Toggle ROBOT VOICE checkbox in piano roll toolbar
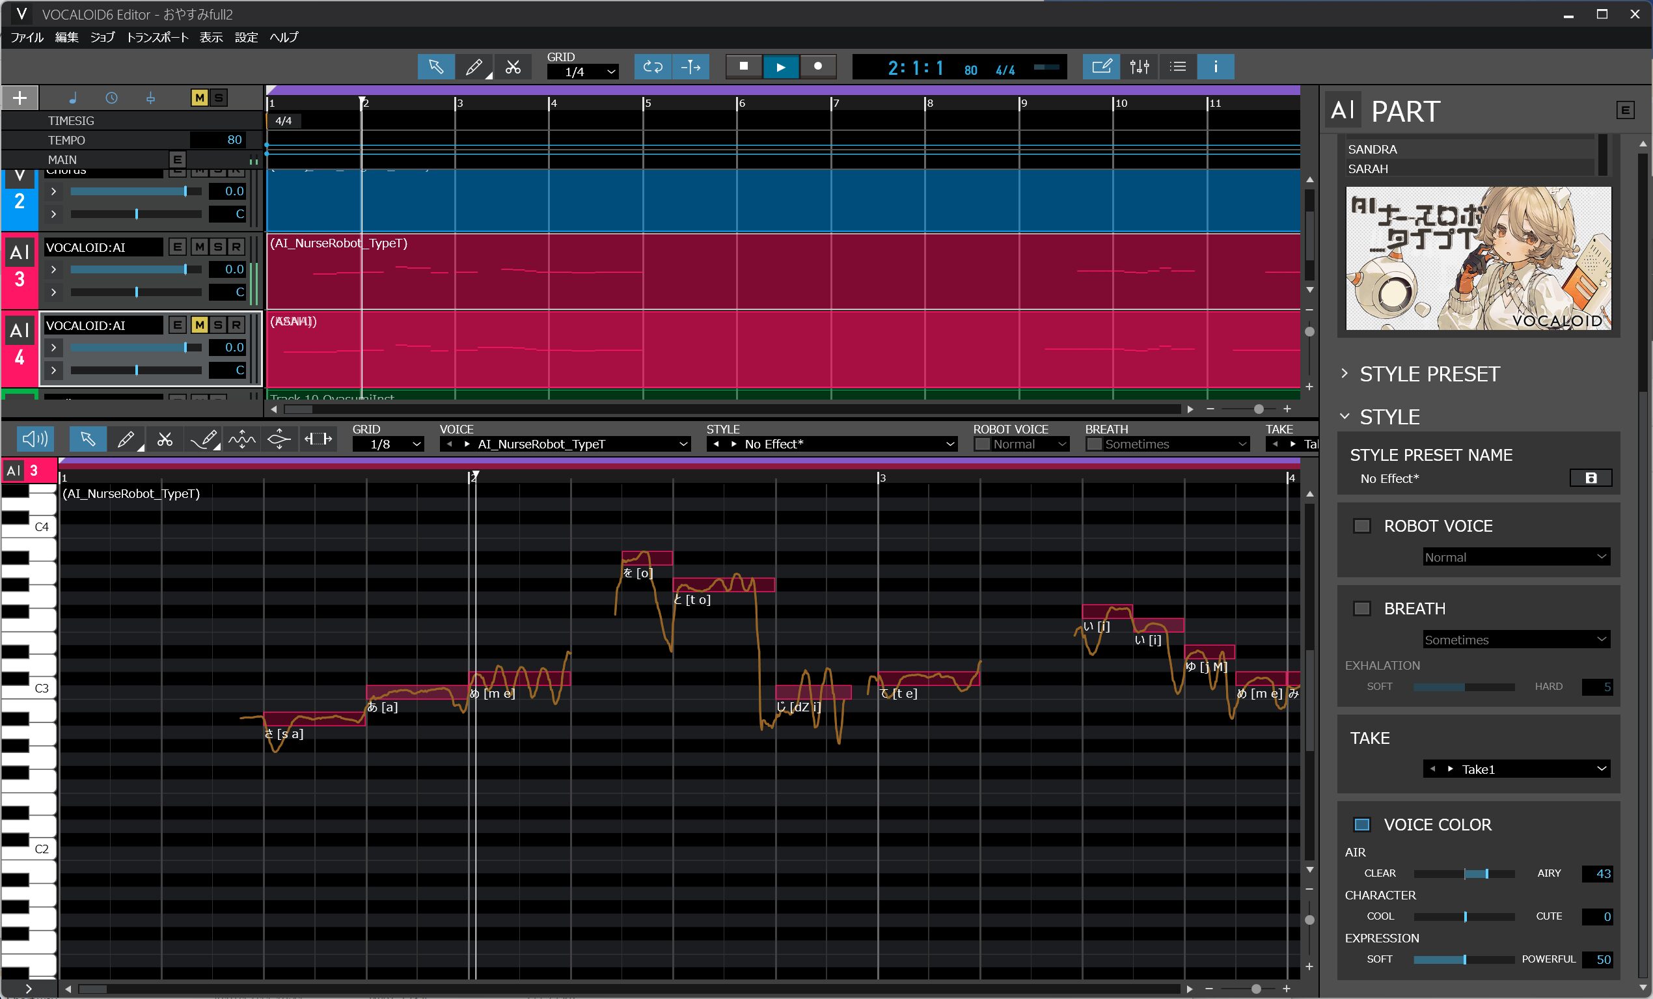1653x999 pixels. point(982,444)
